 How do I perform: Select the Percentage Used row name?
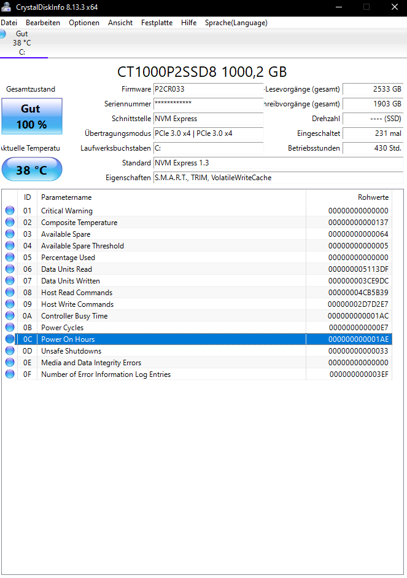click(68, 258)
